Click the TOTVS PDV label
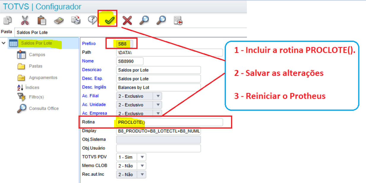The width and height of the screenshot is (366, 183). (94, 157)
